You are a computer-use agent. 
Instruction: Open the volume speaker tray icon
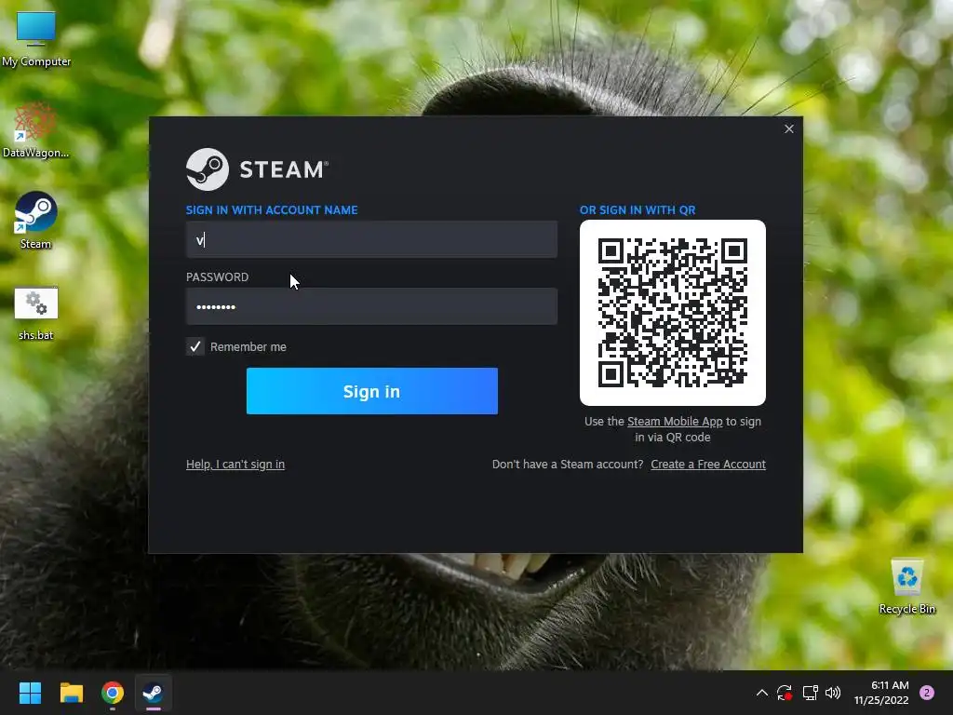pos(833,693)
